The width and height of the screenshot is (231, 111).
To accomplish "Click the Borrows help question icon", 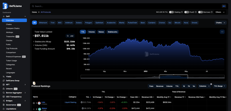I will 212,12.
